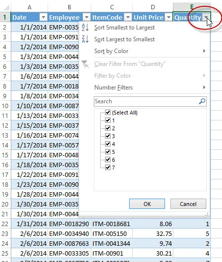This screenshot has height=262, width=222.
Task: Click cell EMP-0033305
Action: point(69,253)
